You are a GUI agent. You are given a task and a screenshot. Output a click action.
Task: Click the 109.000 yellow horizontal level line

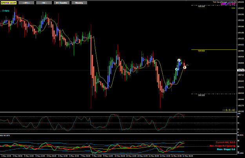pos(214,50)
